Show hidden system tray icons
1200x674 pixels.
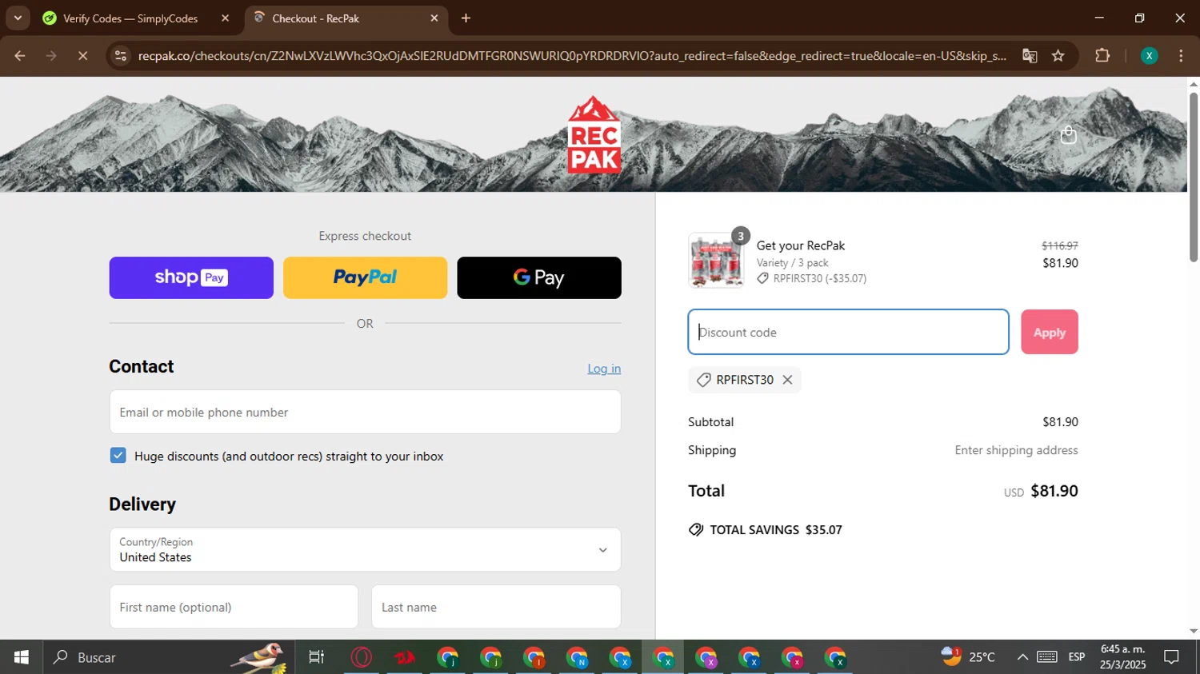tap(1022, 657)
